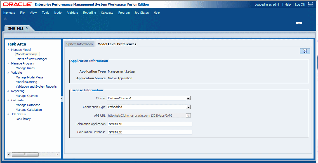The width and height of the screenshot is (318, 163).
Task: Open Manage Queries task
Action: [27, 96]
